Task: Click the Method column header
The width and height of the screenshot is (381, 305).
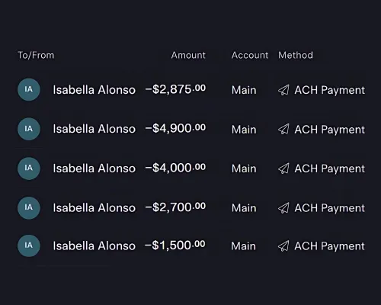Action: tap(296, 55)
